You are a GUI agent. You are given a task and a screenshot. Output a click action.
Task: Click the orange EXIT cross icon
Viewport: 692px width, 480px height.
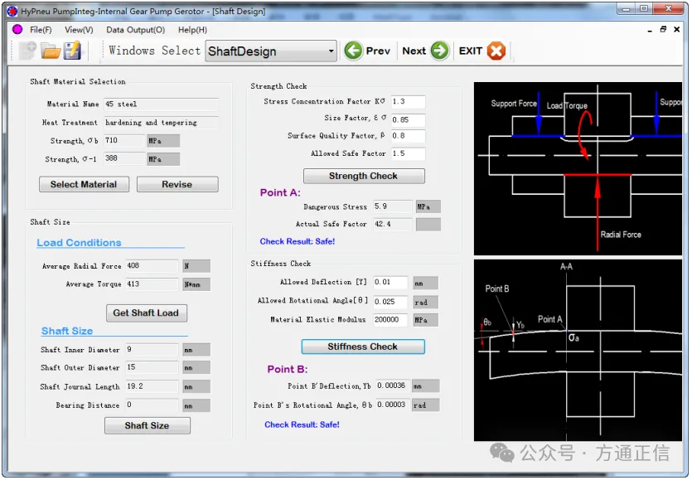point(496,51)
